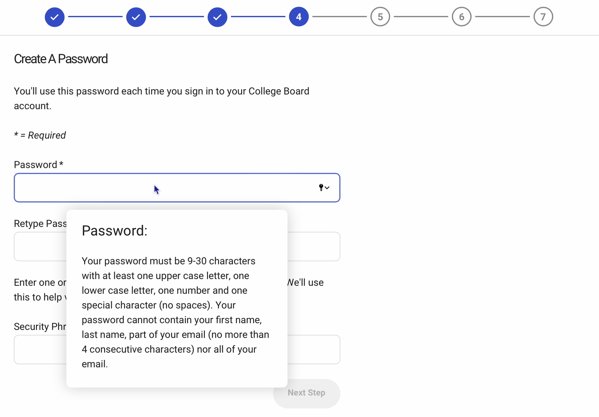Click the Security Phrase label
Viewport: 599px width, 417px height.
coord(40,327)
